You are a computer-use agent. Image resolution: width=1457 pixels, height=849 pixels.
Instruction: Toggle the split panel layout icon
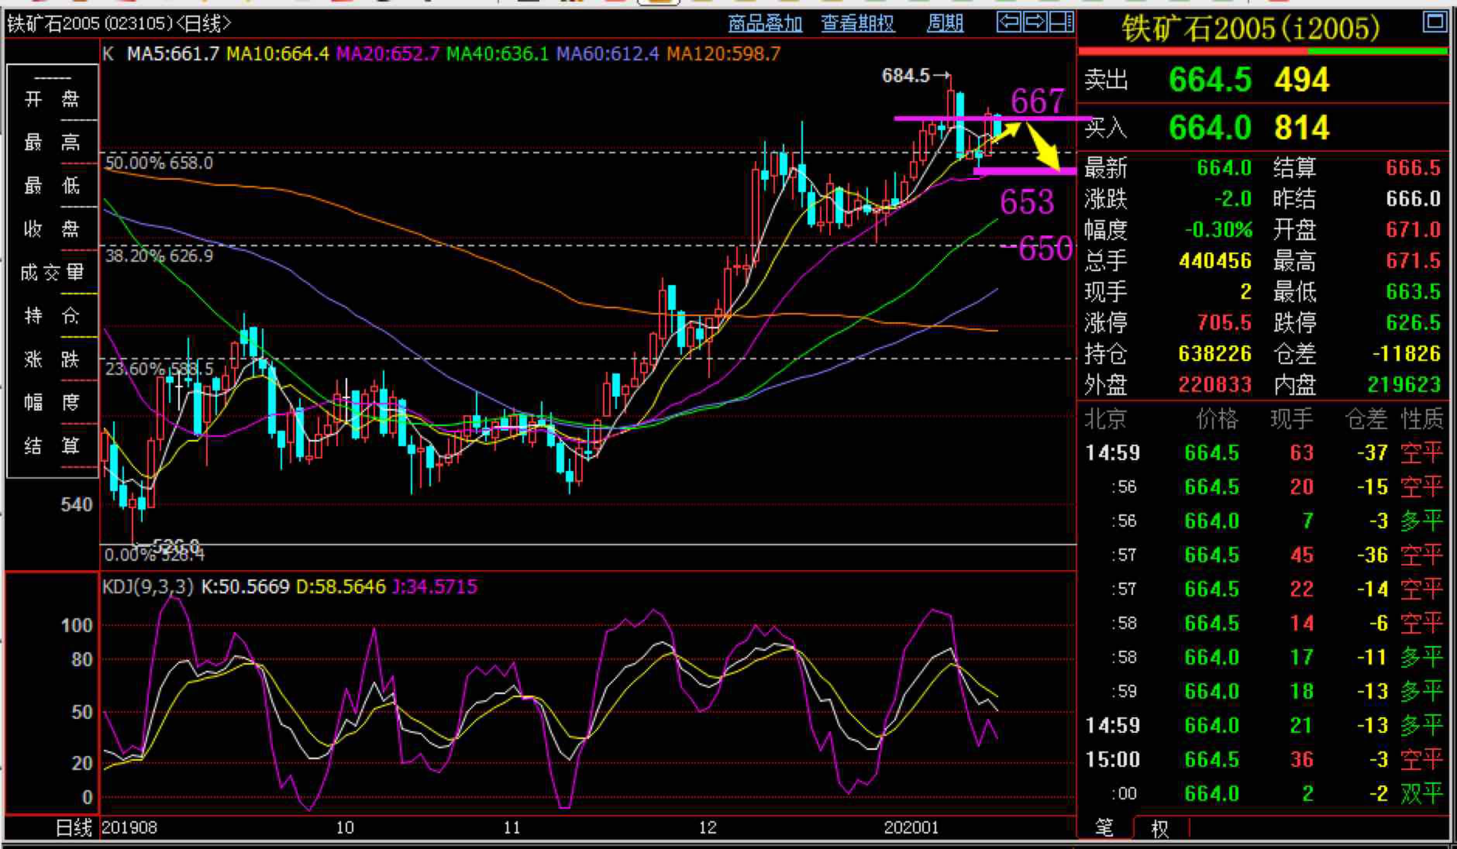click(1061, 22)
